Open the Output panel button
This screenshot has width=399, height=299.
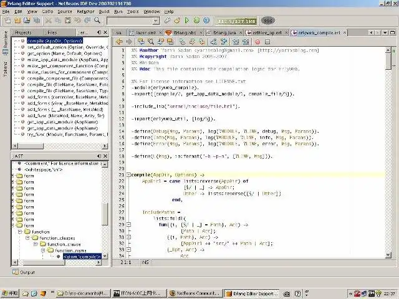point(24,272)
